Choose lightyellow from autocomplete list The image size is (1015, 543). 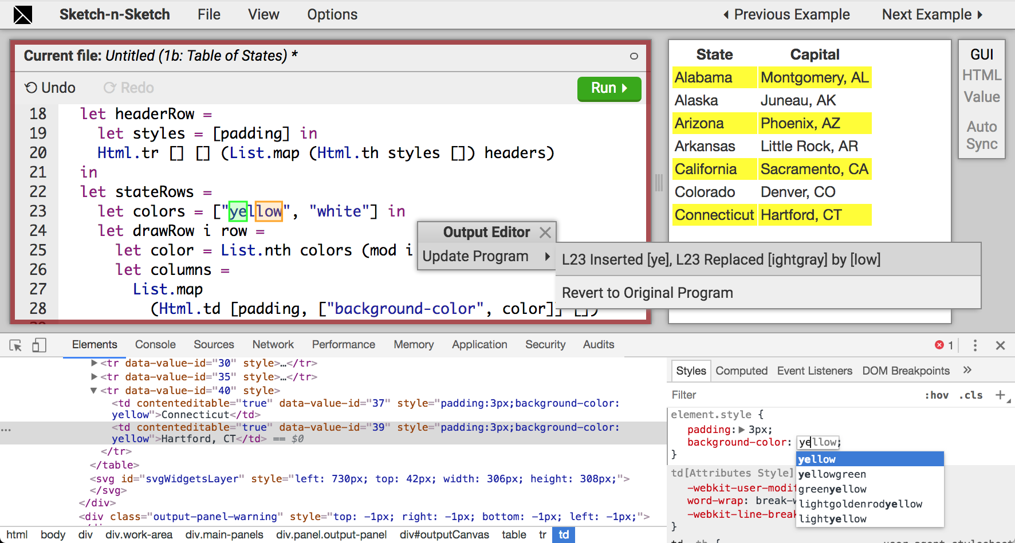(870, 519)
